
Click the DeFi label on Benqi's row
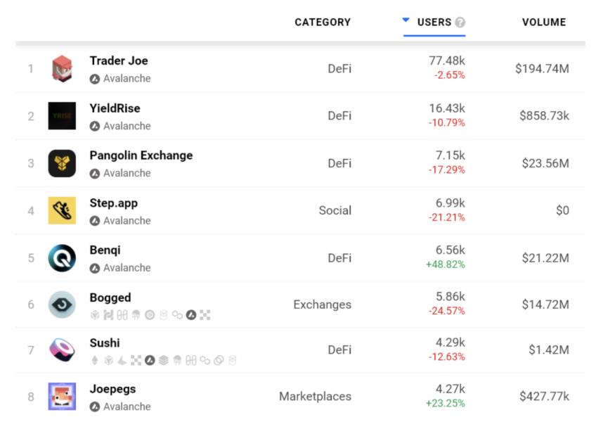[339, 257]
